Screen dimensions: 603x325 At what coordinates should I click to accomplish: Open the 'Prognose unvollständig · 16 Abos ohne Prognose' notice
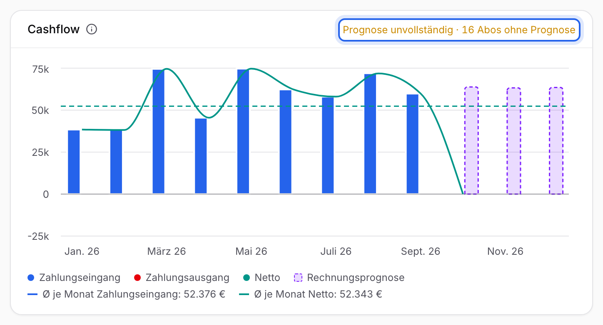point(459,30)
